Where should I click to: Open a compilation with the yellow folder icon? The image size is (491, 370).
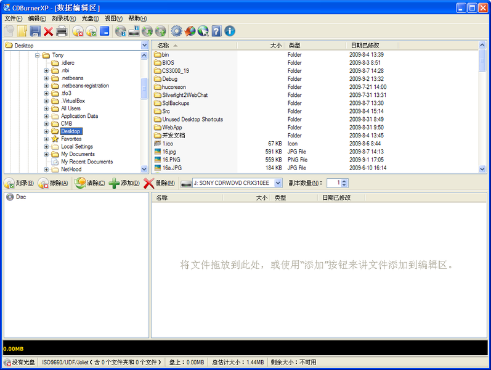coord(22,31)
